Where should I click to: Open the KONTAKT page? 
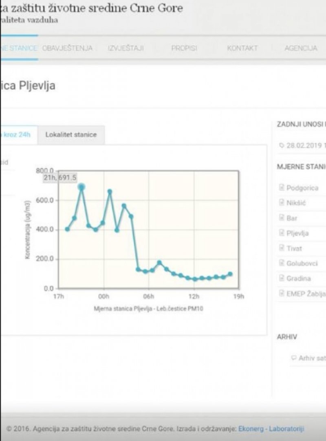242,48
